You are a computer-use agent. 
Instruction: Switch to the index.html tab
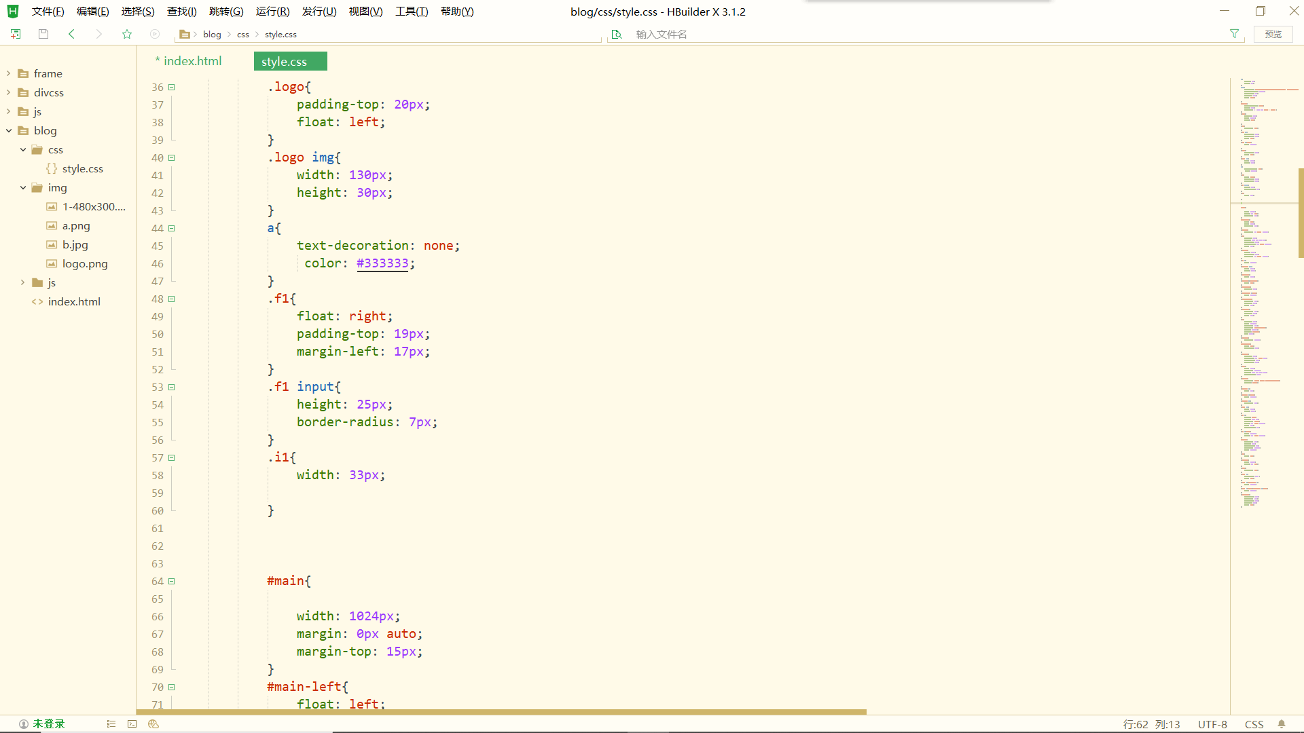(188, 61)
